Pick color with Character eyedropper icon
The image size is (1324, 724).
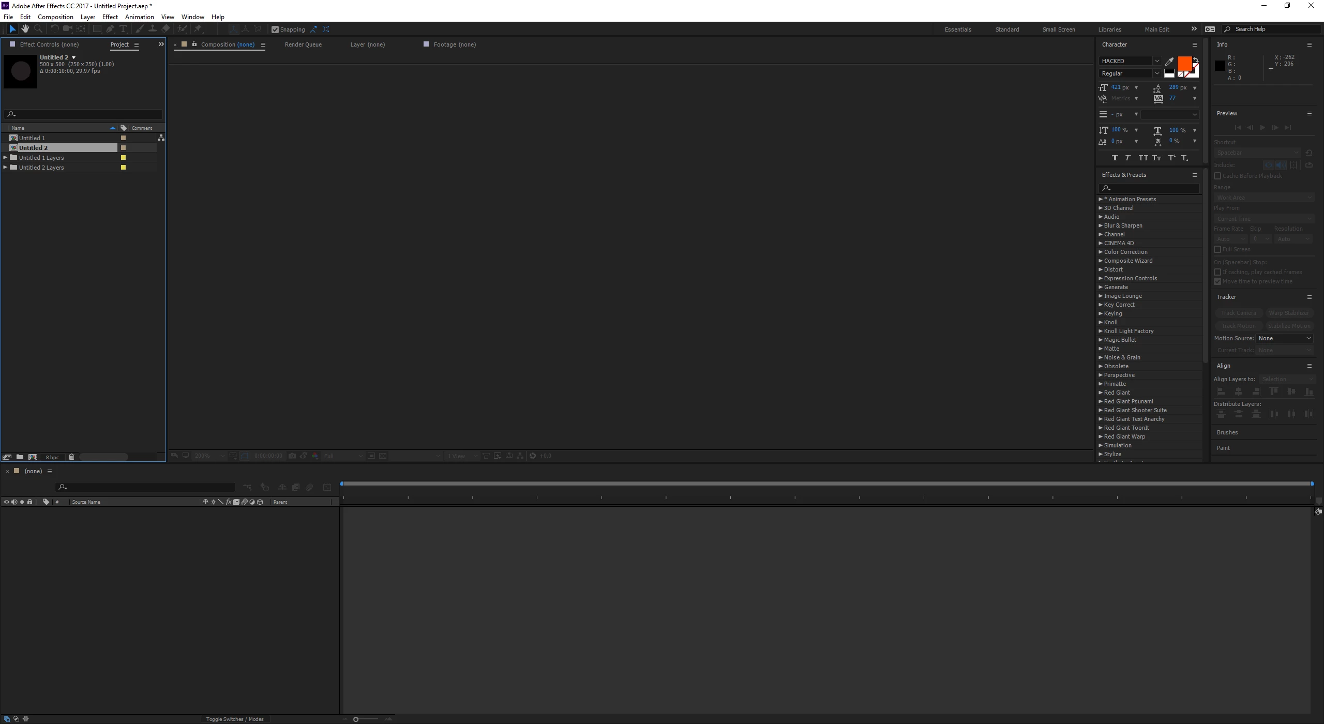tap(1169, 61)
